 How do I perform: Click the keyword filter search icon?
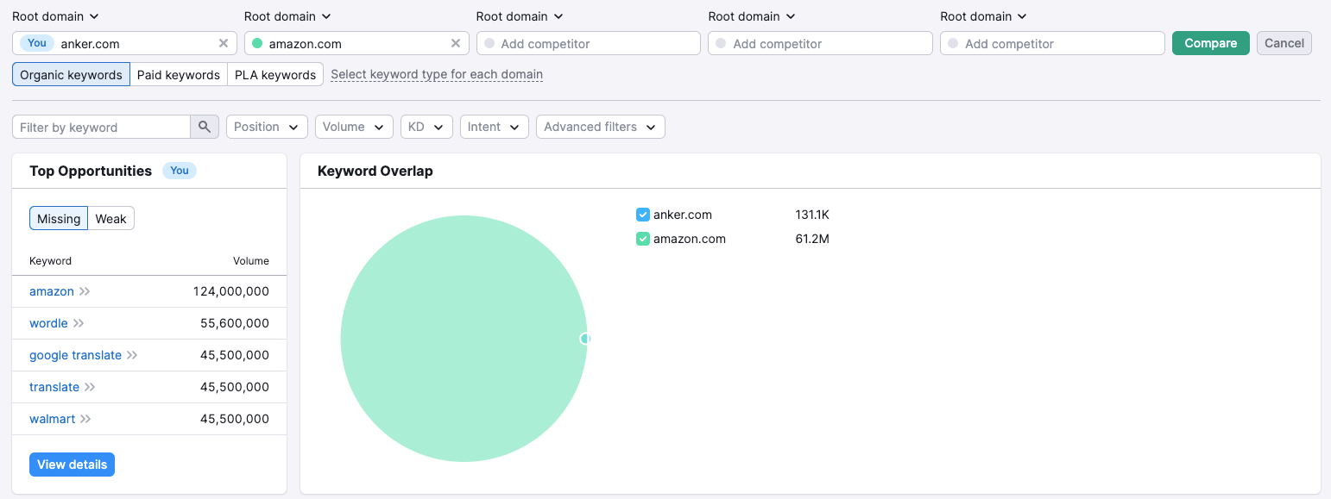tap(205, 127)
